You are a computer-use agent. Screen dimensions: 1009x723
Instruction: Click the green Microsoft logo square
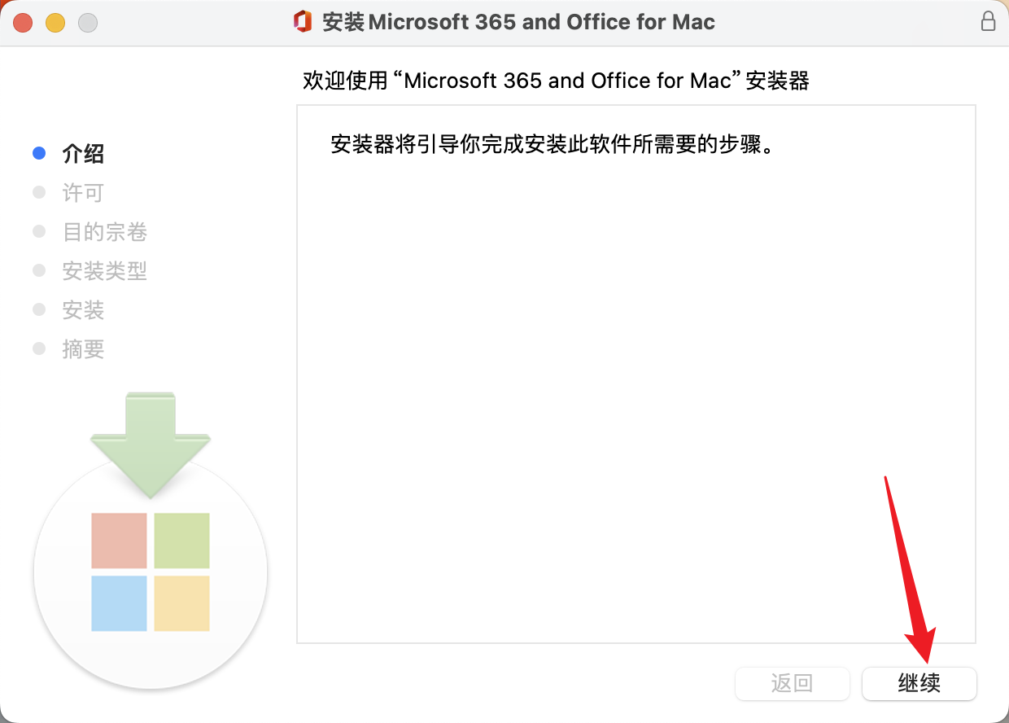coord(181,541)
